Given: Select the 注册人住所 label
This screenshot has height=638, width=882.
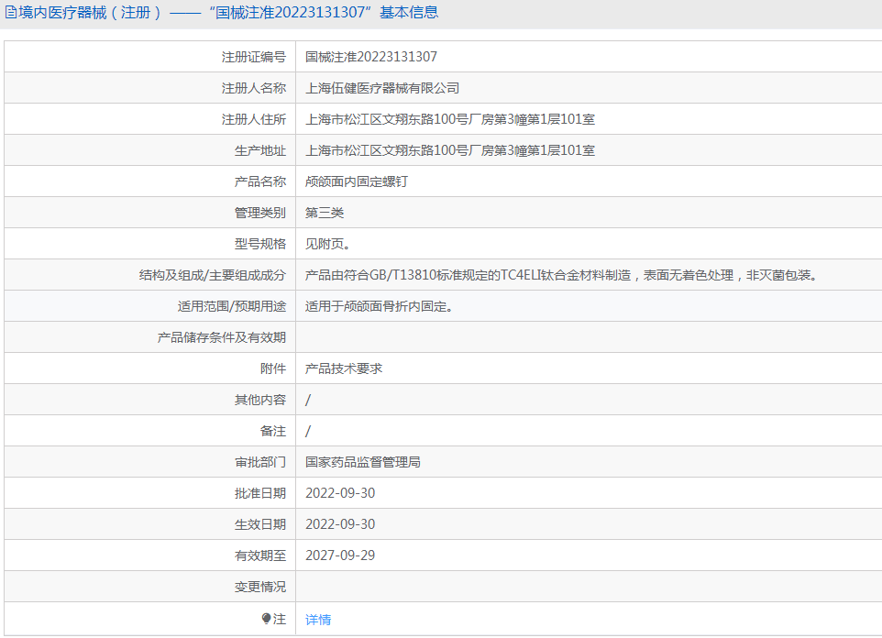Looking at the screenshot, I should pos(254,119).
